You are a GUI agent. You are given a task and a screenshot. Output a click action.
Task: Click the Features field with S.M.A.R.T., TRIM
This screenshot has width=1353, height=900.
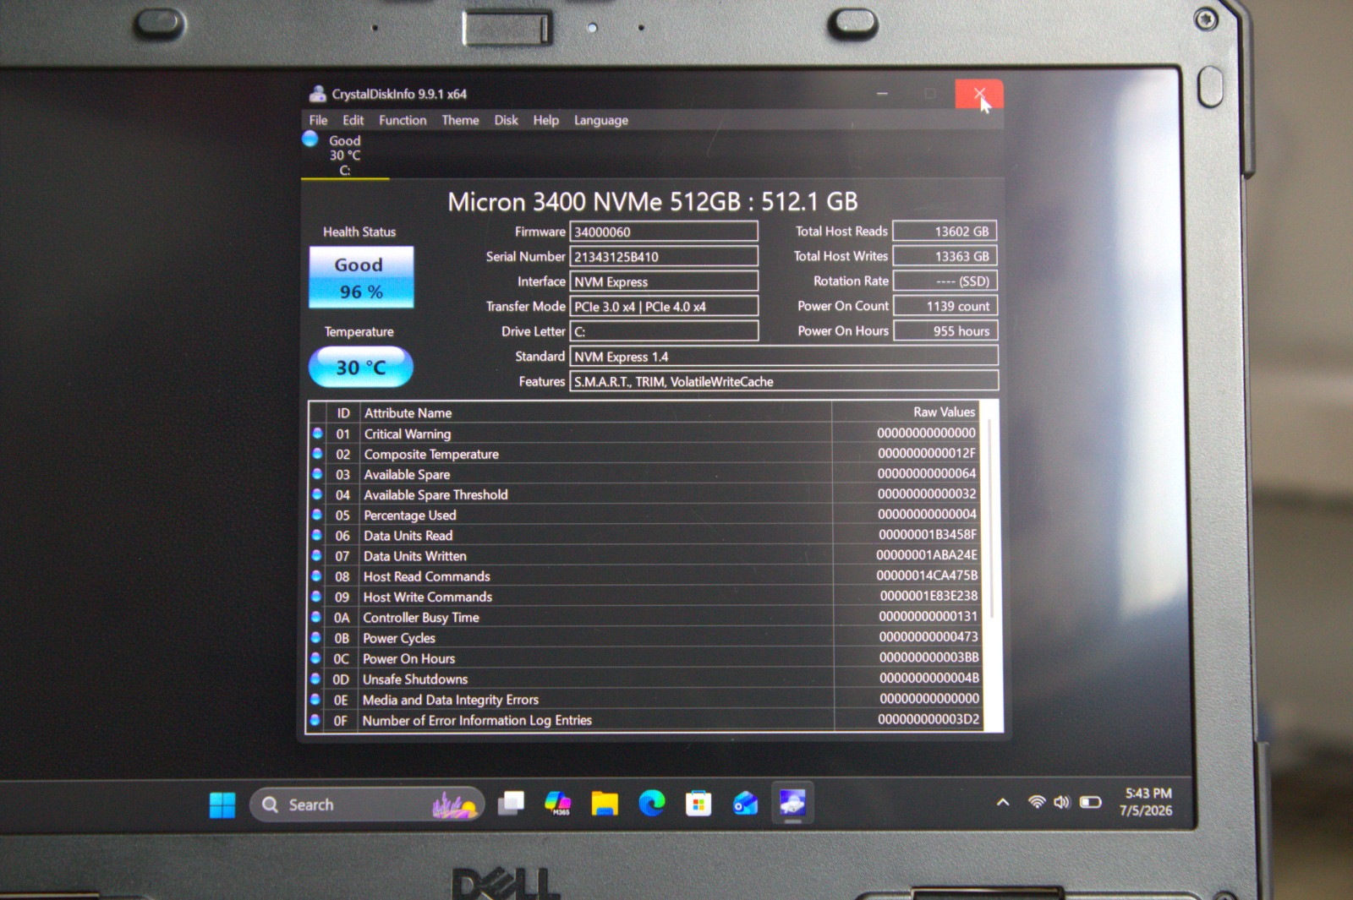tap(784, 381)
